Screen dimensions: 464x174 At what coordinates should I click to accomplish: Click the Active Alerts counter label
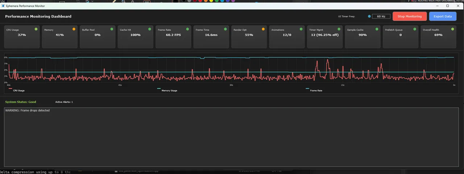click(x=64, y=102)
